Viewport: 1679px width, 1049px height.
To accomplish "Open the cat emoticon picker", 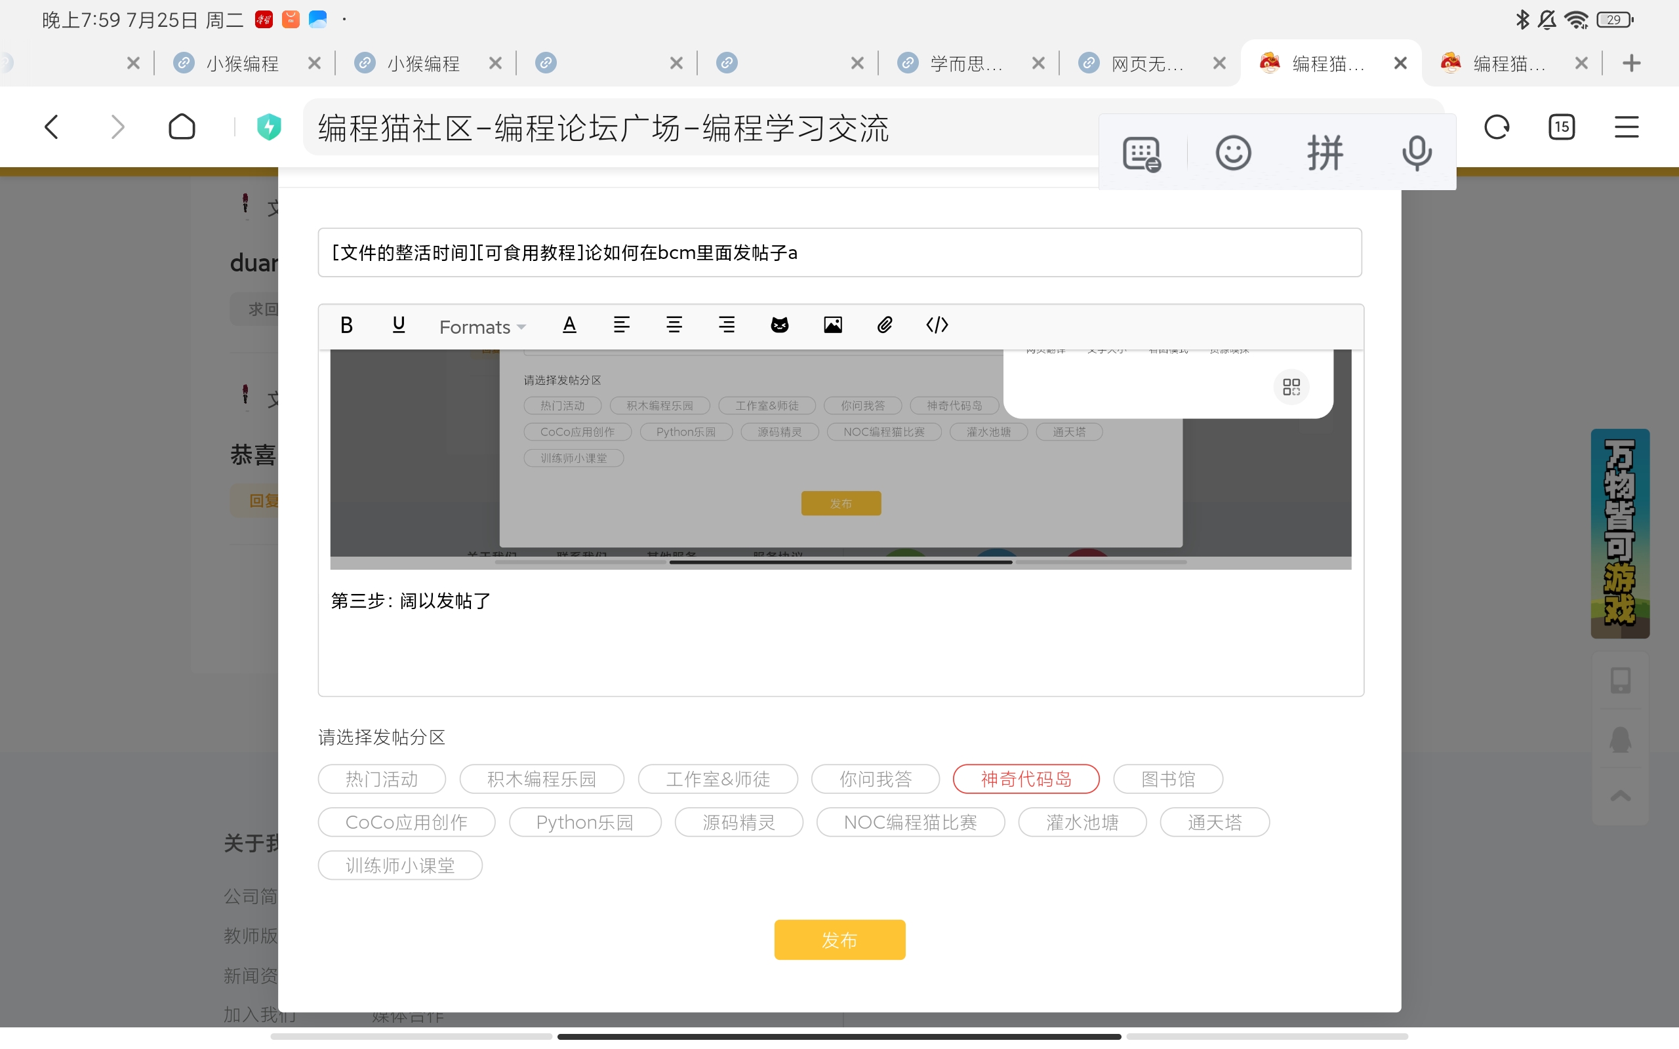I will coord(779,325).
